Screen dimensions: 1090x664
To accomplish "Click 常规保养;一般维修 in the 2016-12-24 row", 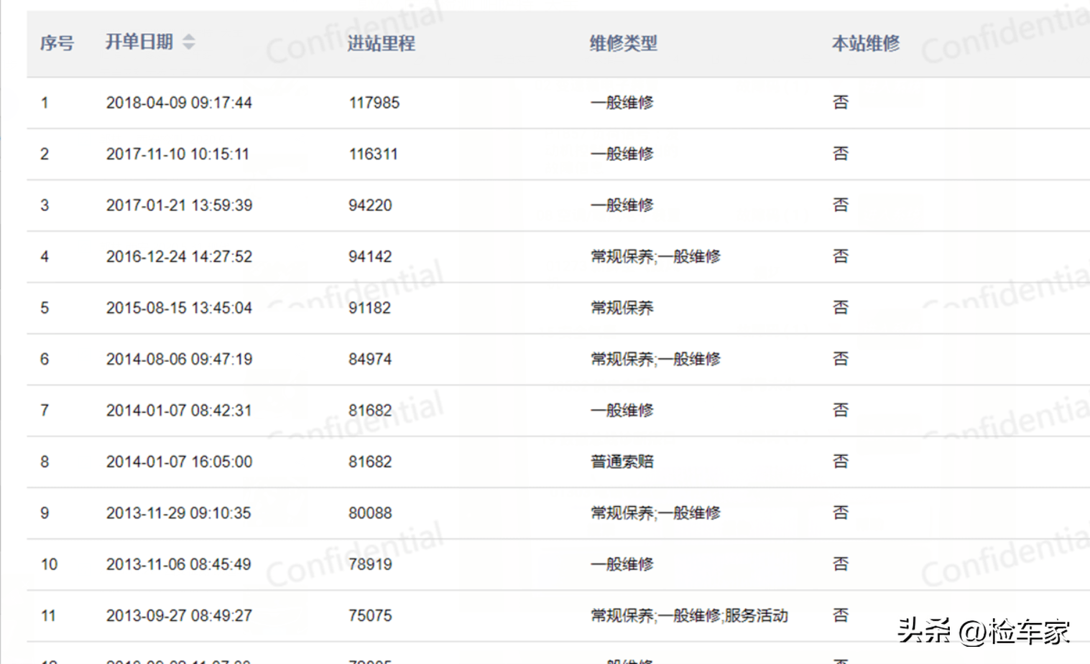I will 655,256.
